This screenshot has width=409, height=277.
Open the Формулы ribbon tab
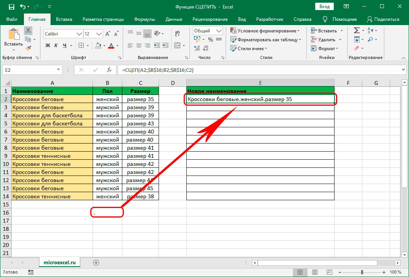[145, 19]
